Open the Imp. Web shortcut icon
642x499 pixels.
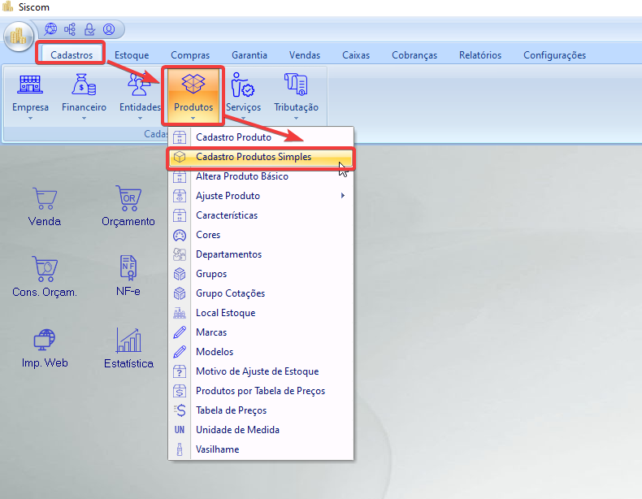(44, 347)
